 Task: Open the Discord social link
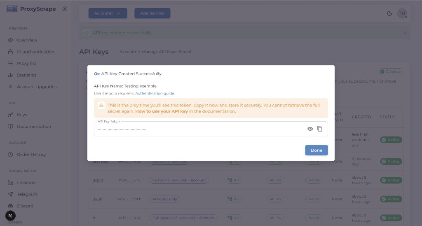coord(25,206)
